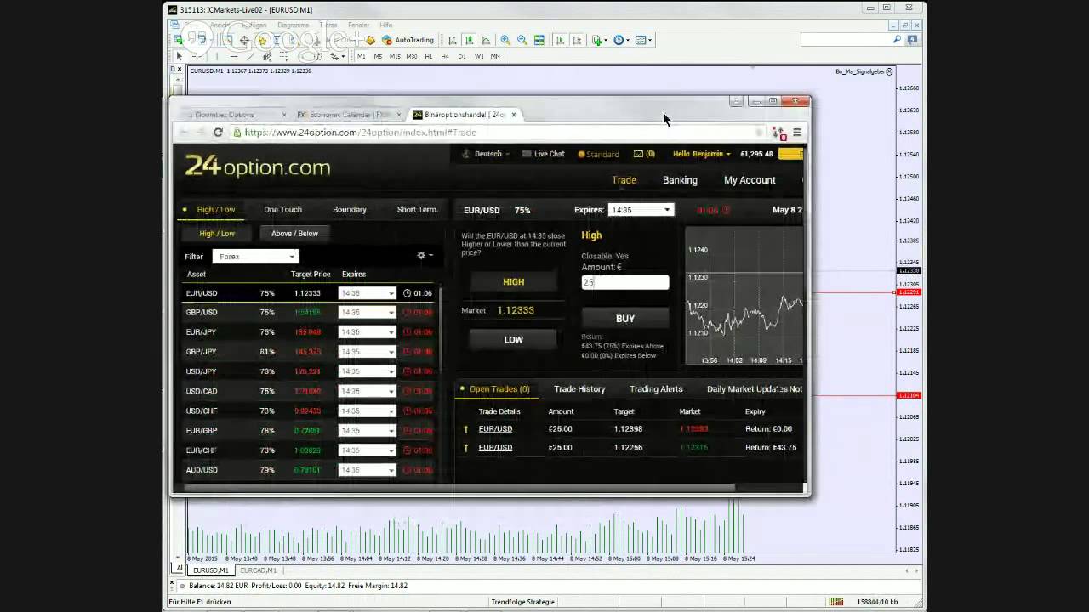Select the D1 timeframe
Viewport: 1089px width, 612px height.
pyautogui.click(x=462, y=56)
